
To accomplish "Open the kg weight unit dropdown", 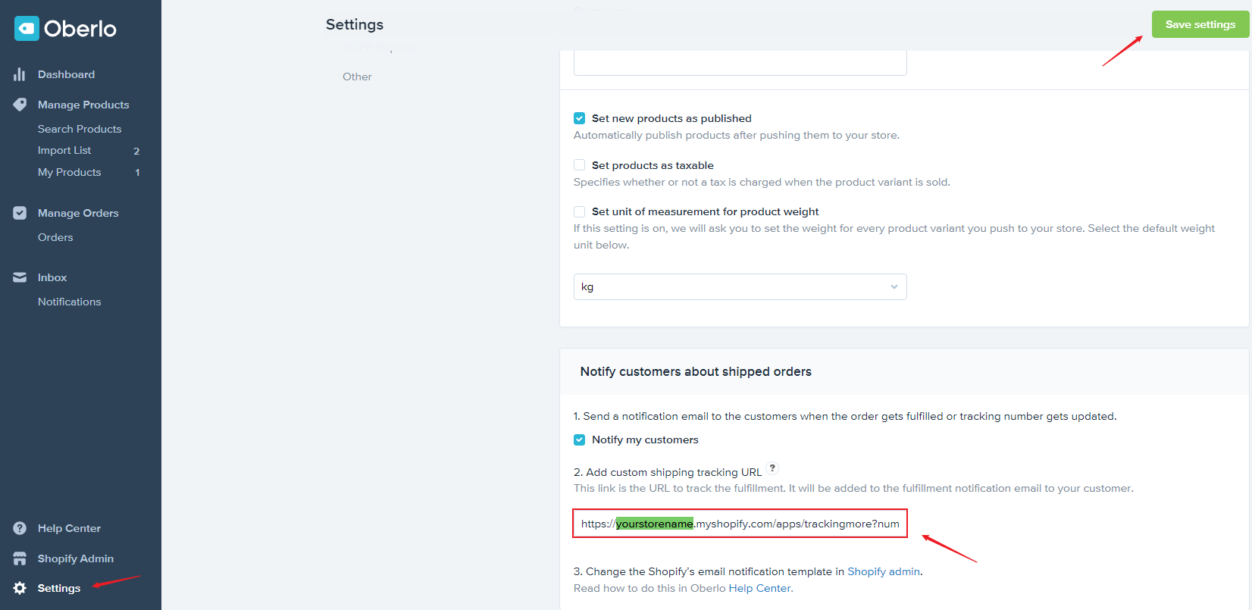I will [740, 286].
